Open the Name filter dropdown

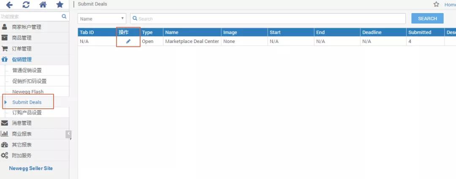pos(102,19)
